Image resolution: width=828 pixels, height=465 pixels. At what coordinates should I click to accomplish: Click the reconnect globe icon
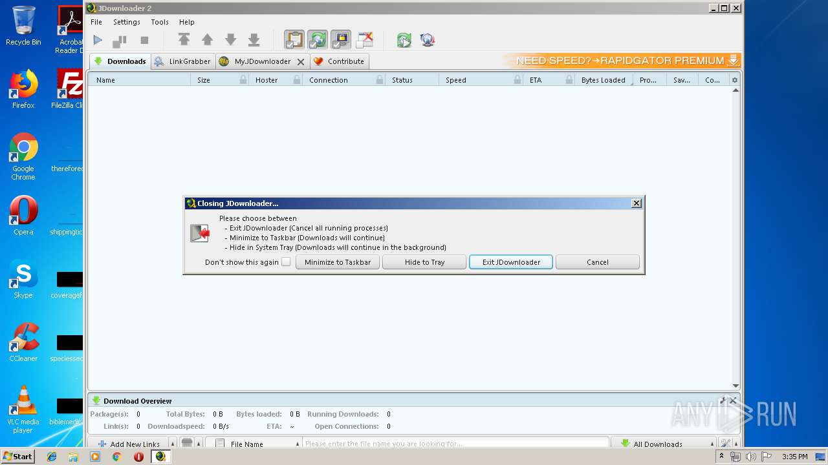point(427,40)
